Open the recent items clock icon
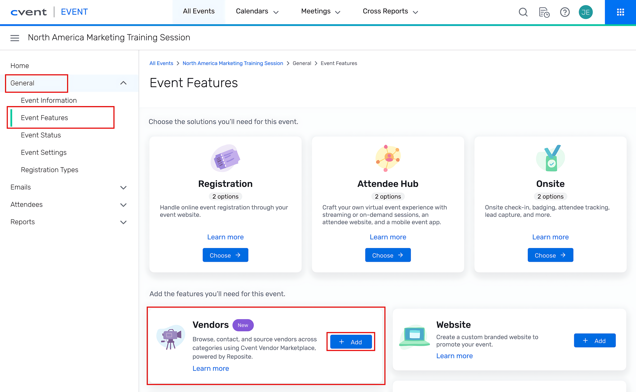The width and height of the screenshot is (636, 392). pos(544,12)
